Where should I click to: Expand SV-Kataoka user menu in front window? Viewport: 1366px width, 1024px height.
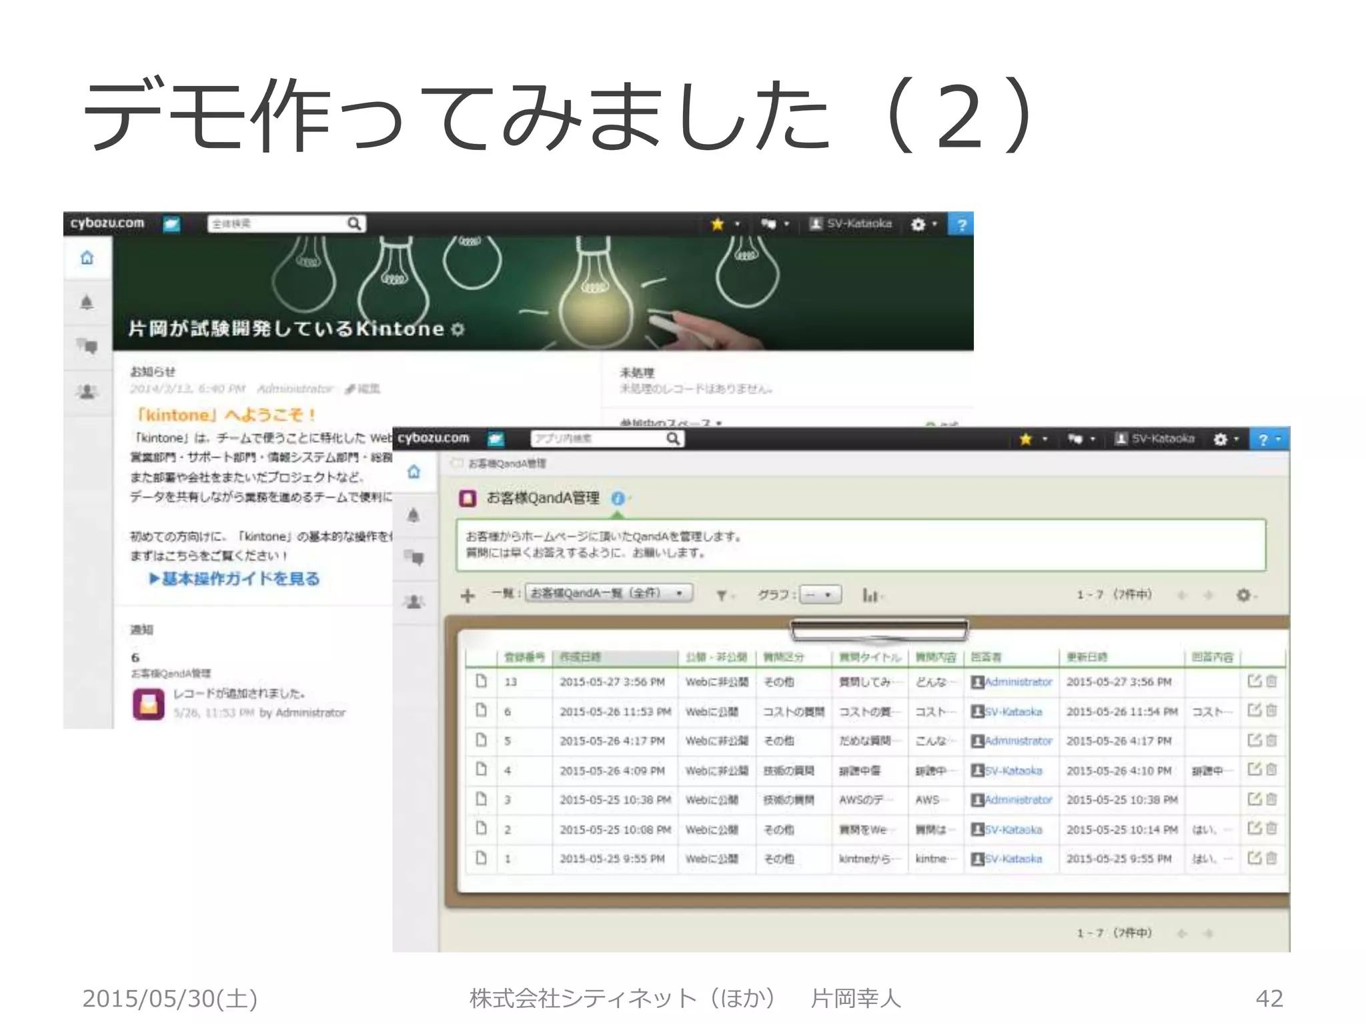(1155, 439)
